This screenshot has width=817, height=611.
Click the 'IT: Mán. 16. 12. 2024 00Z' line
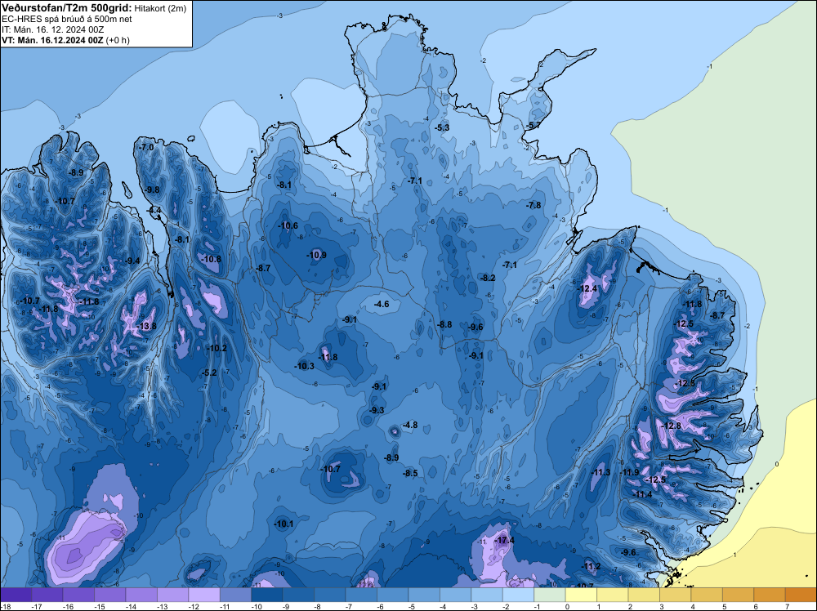click(x=52, y=29)
